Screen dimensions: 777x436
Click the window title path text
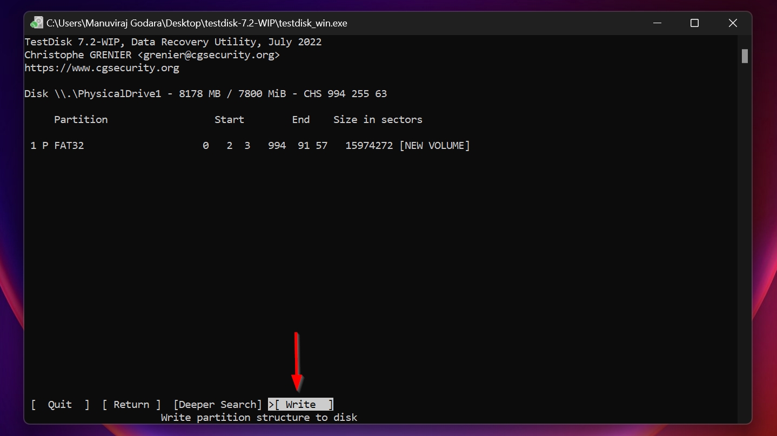[197, 23]
